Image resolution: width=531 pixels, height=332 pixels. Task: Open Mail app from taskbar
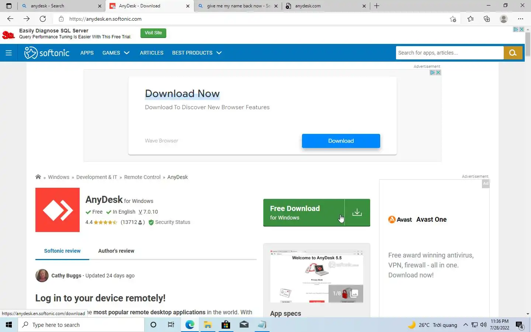point(244,325)
